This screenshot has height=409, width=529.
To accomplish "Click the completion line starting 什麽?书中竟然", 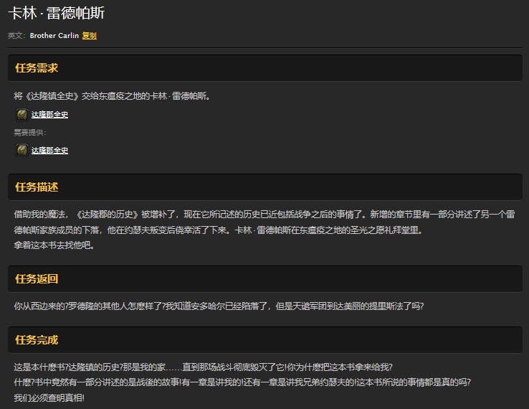I will pyautogui.click(x=242, y=382).
